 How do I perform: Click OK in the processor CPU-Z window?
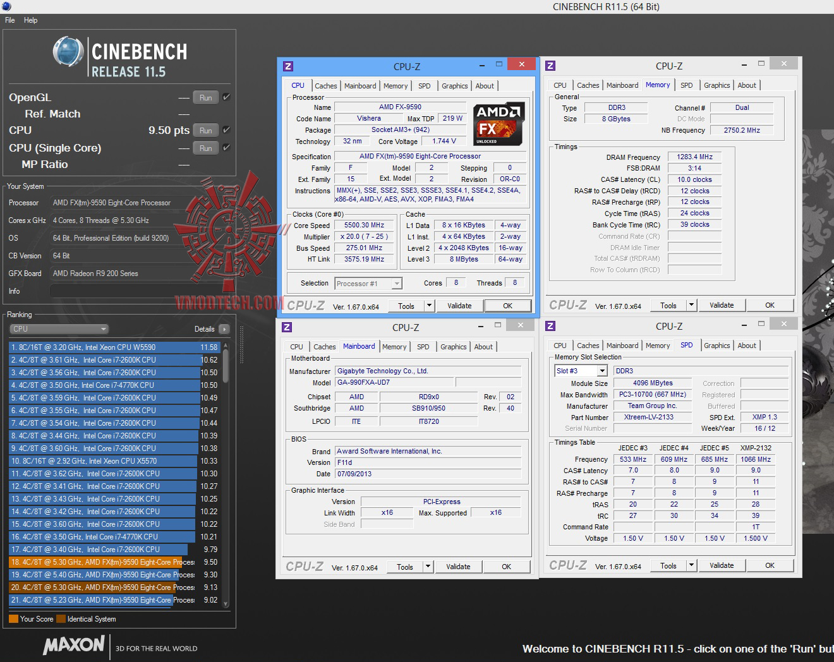tap(508, 306)
